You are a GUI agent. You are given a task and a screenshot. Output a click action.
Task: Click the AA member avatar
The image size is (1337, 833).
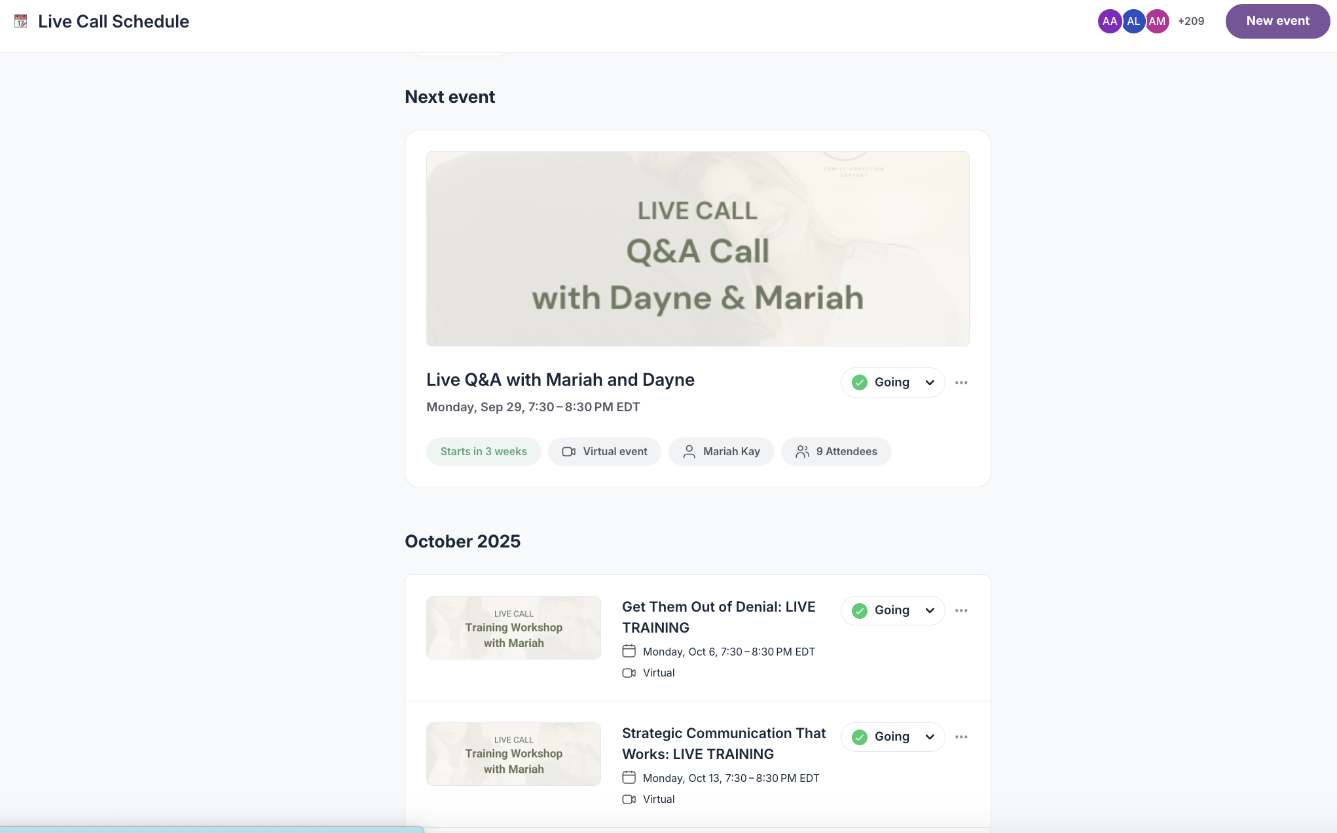(1109, 21)
